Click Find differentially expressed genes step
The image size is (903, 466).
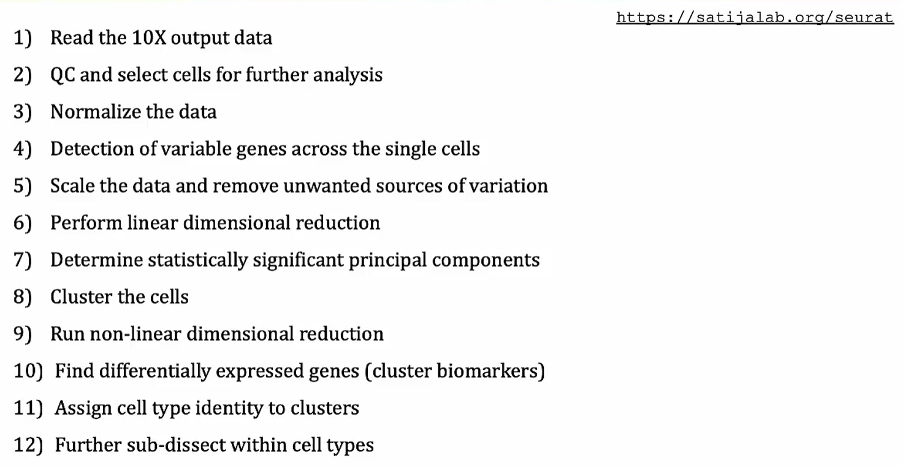(x=300, y=371)
